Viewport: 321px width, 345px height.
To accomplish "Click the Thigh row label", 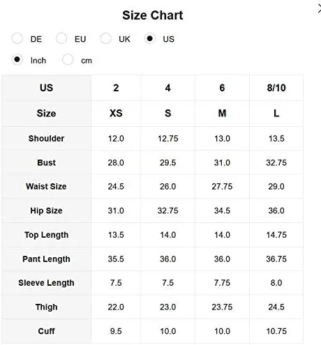I will tap(46, 307).
